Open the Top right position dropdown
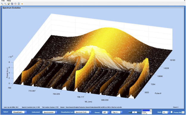186x115 pixels. 117,112
